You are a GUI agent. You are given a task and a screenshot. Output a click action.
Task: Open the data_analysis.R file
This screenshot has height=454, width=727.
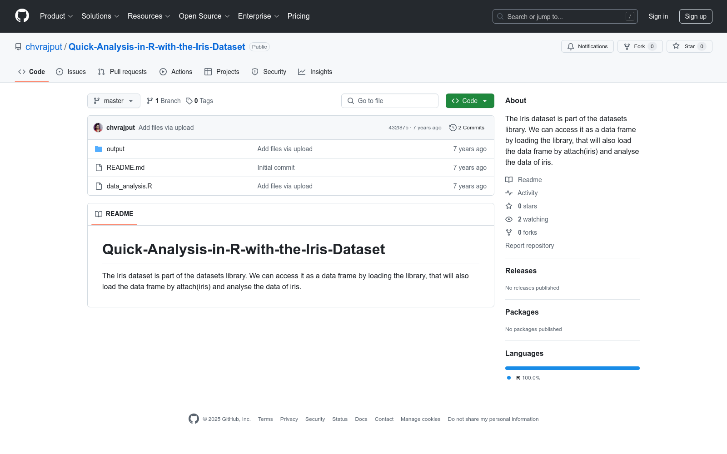click(x=129, y=186)
